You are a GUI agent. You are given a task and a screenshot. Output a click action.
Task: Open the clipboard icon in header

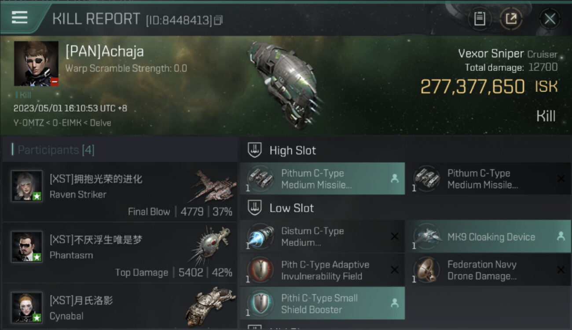point(480,19)
